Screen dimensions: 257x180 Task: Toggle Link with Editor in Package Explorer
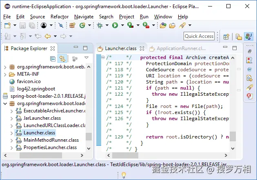pos(62,59)
